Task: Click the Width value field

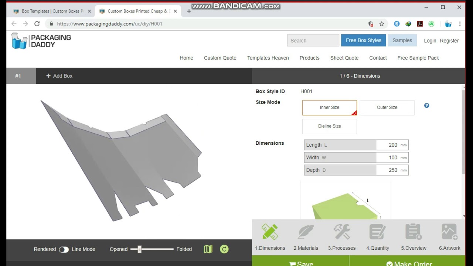Action: [392, 158]
